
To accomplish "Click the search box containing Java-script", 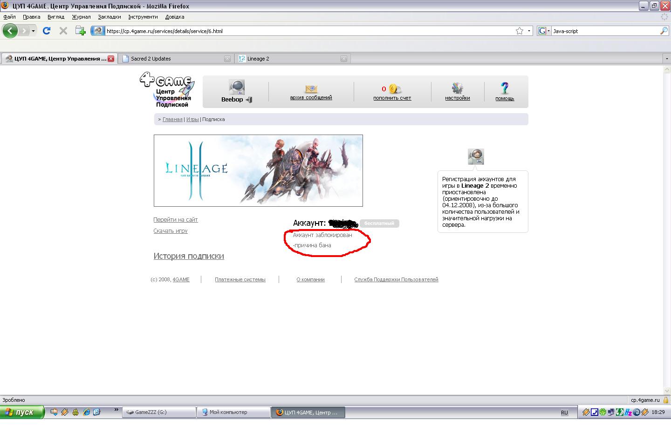I will 605,31.
